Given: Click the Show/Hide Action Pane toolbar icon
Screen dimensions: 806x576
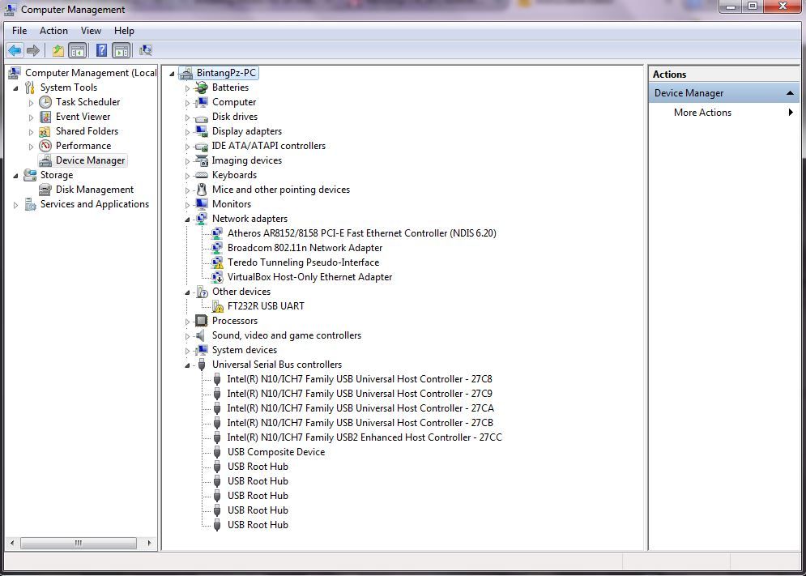Looking at the screenshot, I should point(122,49).
